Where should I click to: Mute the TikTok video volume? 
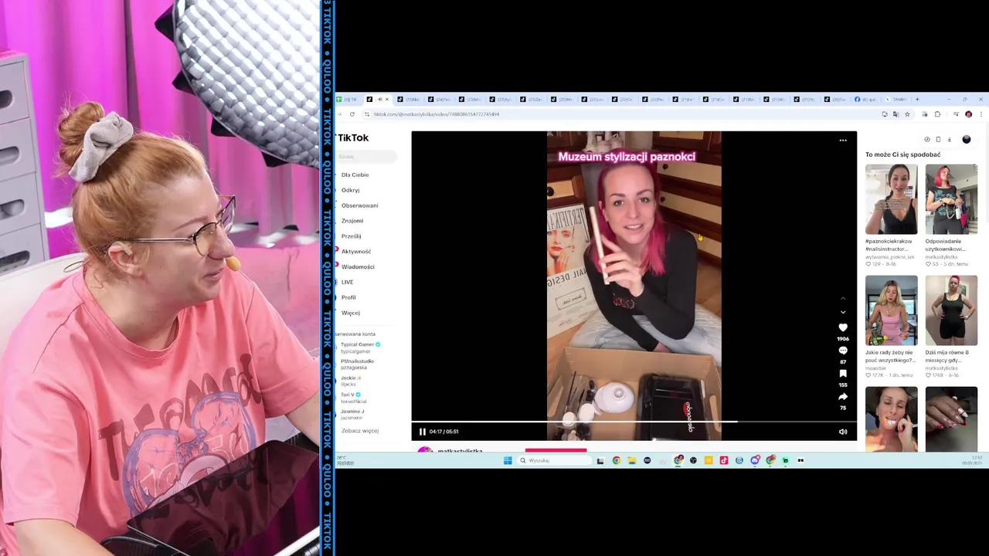[843, 432]
